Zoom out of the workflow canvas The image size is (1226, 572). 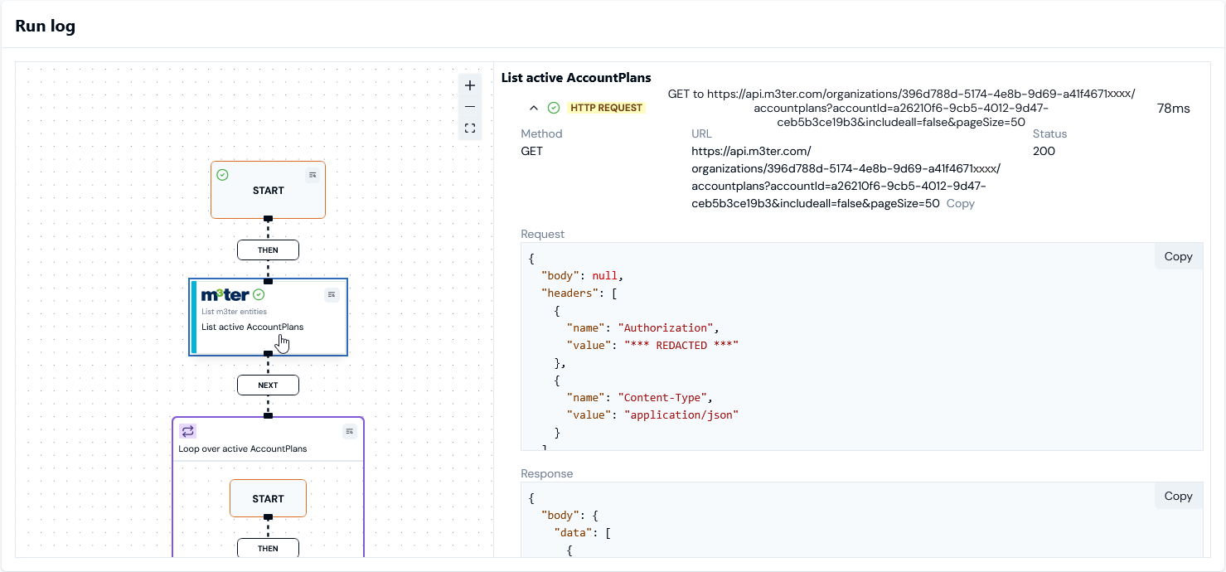470,107
